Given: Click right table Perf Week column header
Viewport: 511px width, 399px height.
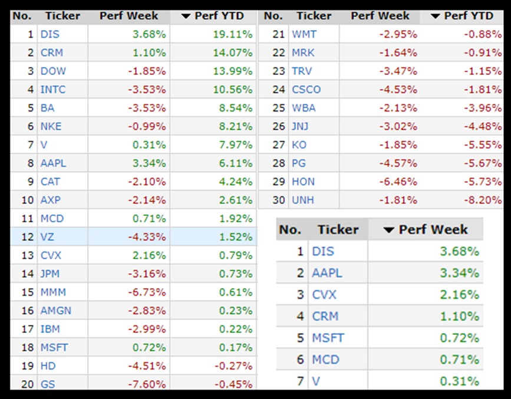Looking at the screenshot, I should tap(380, 16).
